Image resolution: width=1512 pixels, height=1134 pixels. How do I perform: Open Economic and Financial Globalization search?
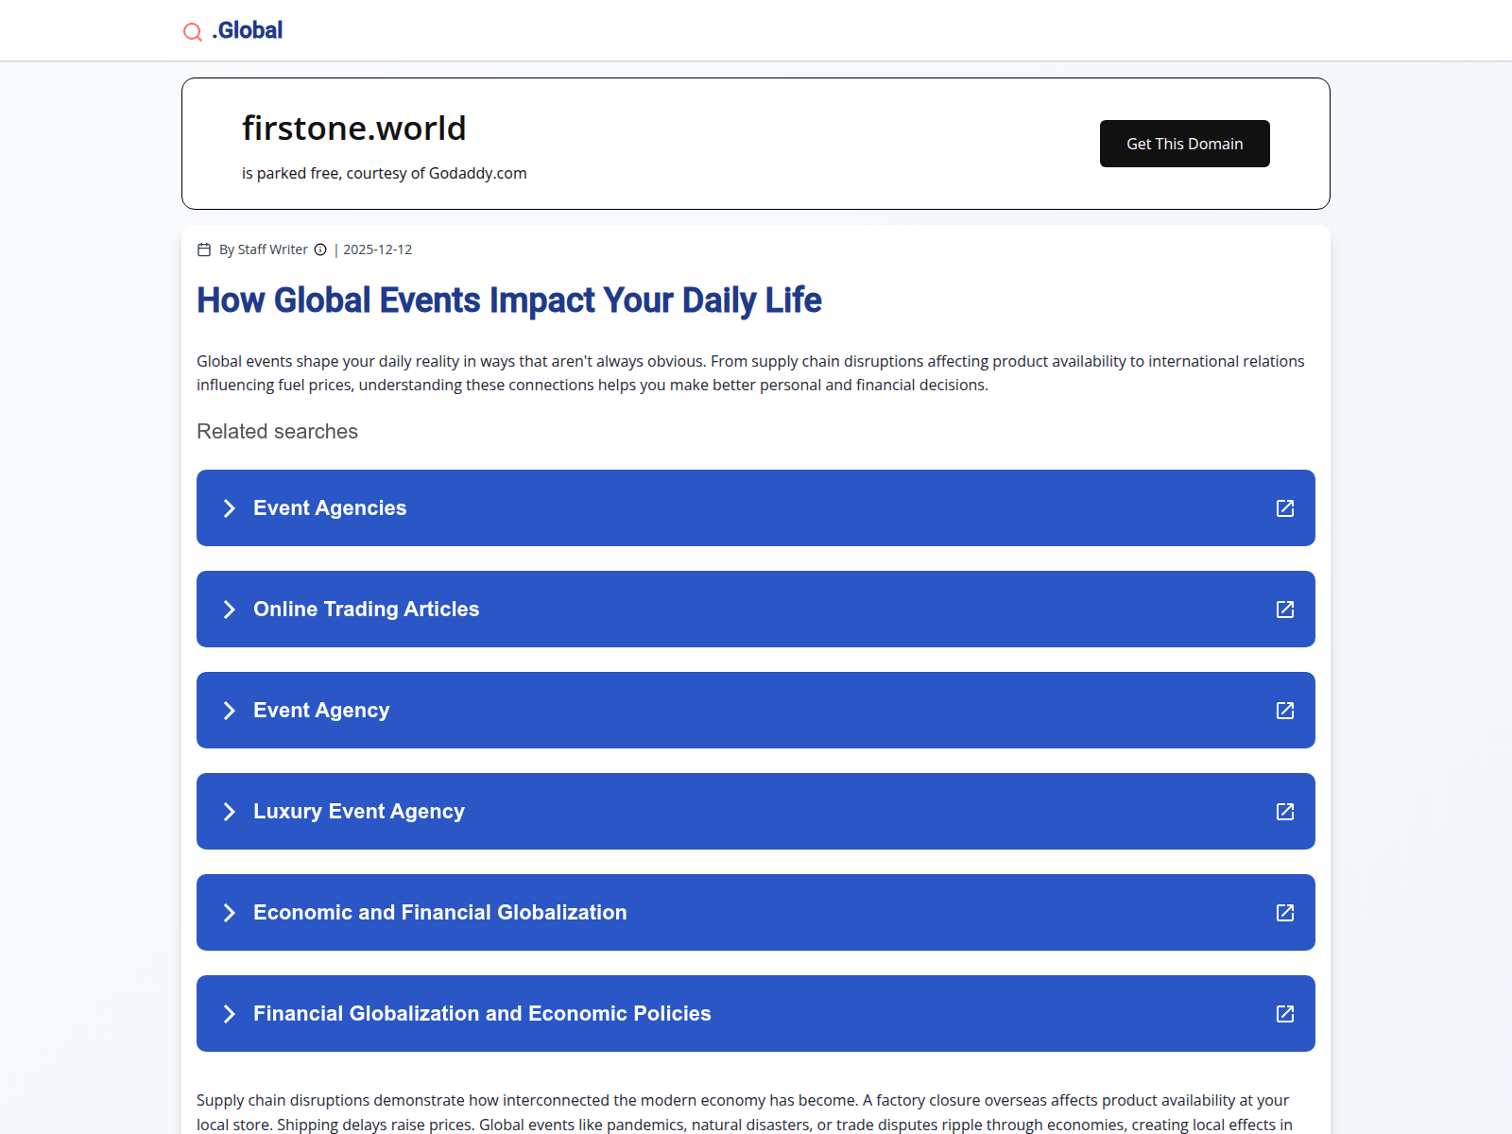tap(756, 912)
